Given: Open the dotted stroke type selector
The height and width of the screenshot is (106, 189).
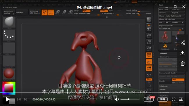Looking at the screenshot, I should pyautogui.click(x=9, y=35).
